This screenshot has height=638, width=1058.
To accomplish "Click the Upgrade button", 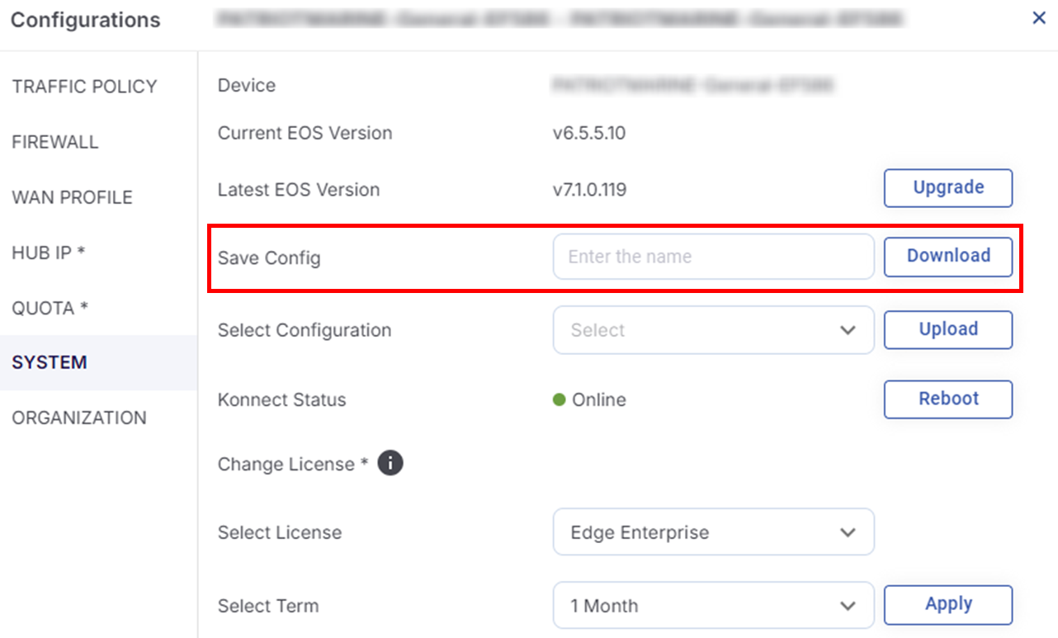I will click(947, 188).
